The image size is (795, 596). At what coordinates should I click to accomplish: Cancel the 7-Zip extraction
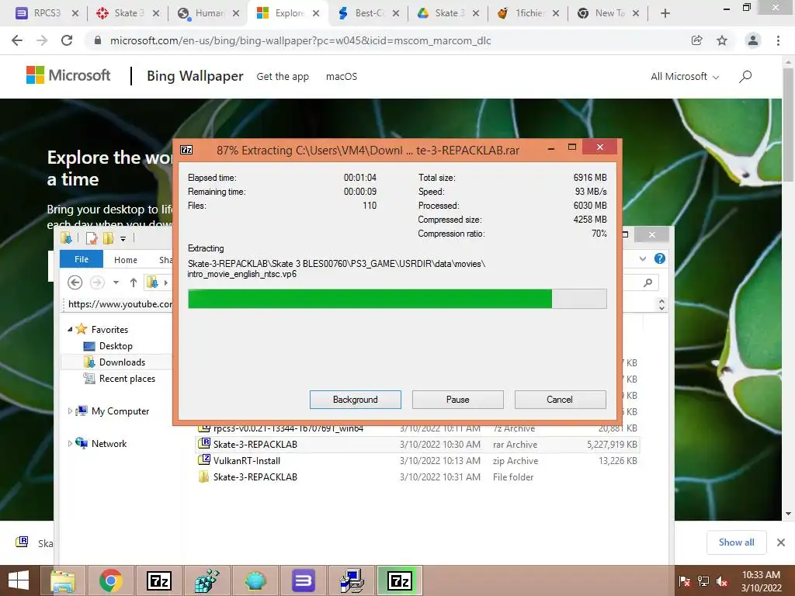click(560, 400)
